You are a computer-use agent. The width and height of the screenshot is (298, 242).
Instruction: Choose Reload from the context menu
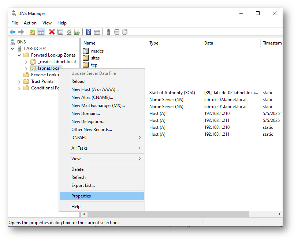(102, 81)
